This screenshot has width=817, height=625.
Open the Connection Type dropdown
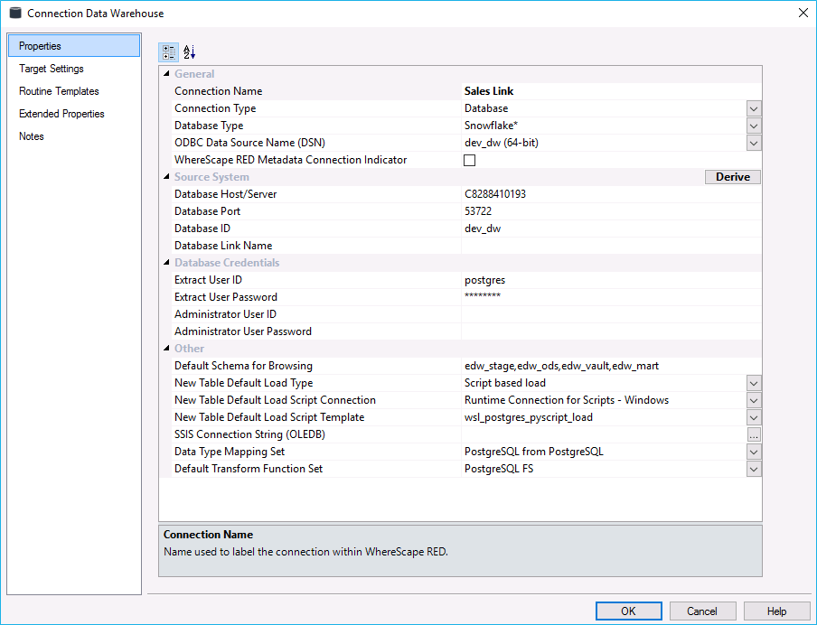tap(754, 109)
